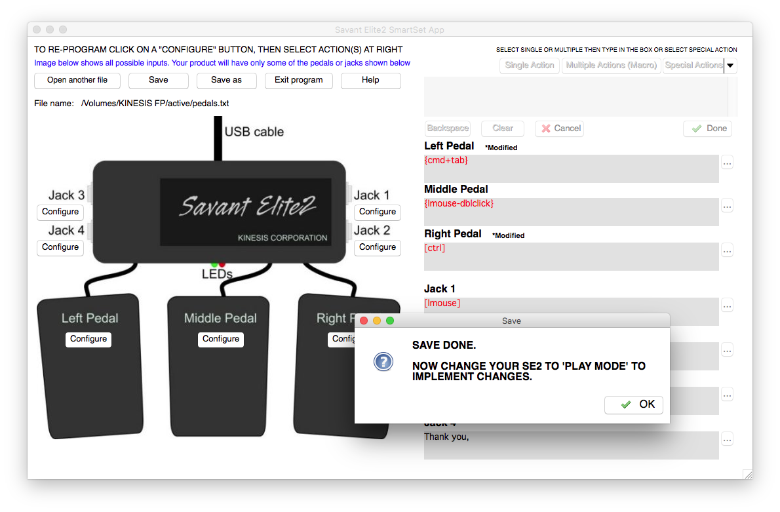The height and width of the screenshot is (512, 780).
Task: Select the Single Action tab
Action: pyautogui.click(x=530, y=66)
